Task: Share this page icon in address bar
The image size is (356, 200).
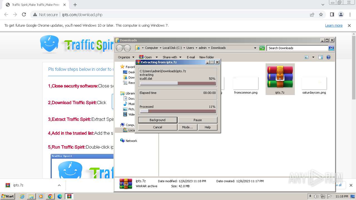Action: (312, 15)
